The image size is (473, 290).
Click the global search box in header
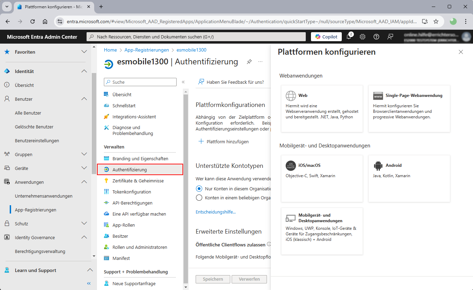pos(196,37)
